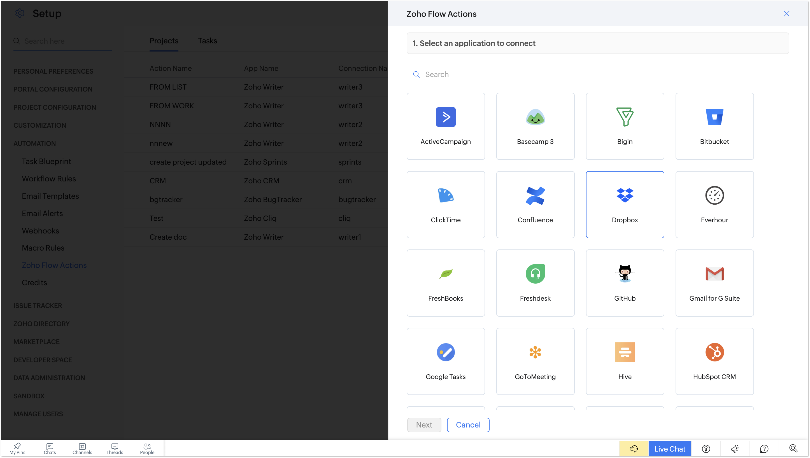This screenshot has width=810, height=458.
Task: Expand the Issue Tracker section
Action: tap(38, 305)
